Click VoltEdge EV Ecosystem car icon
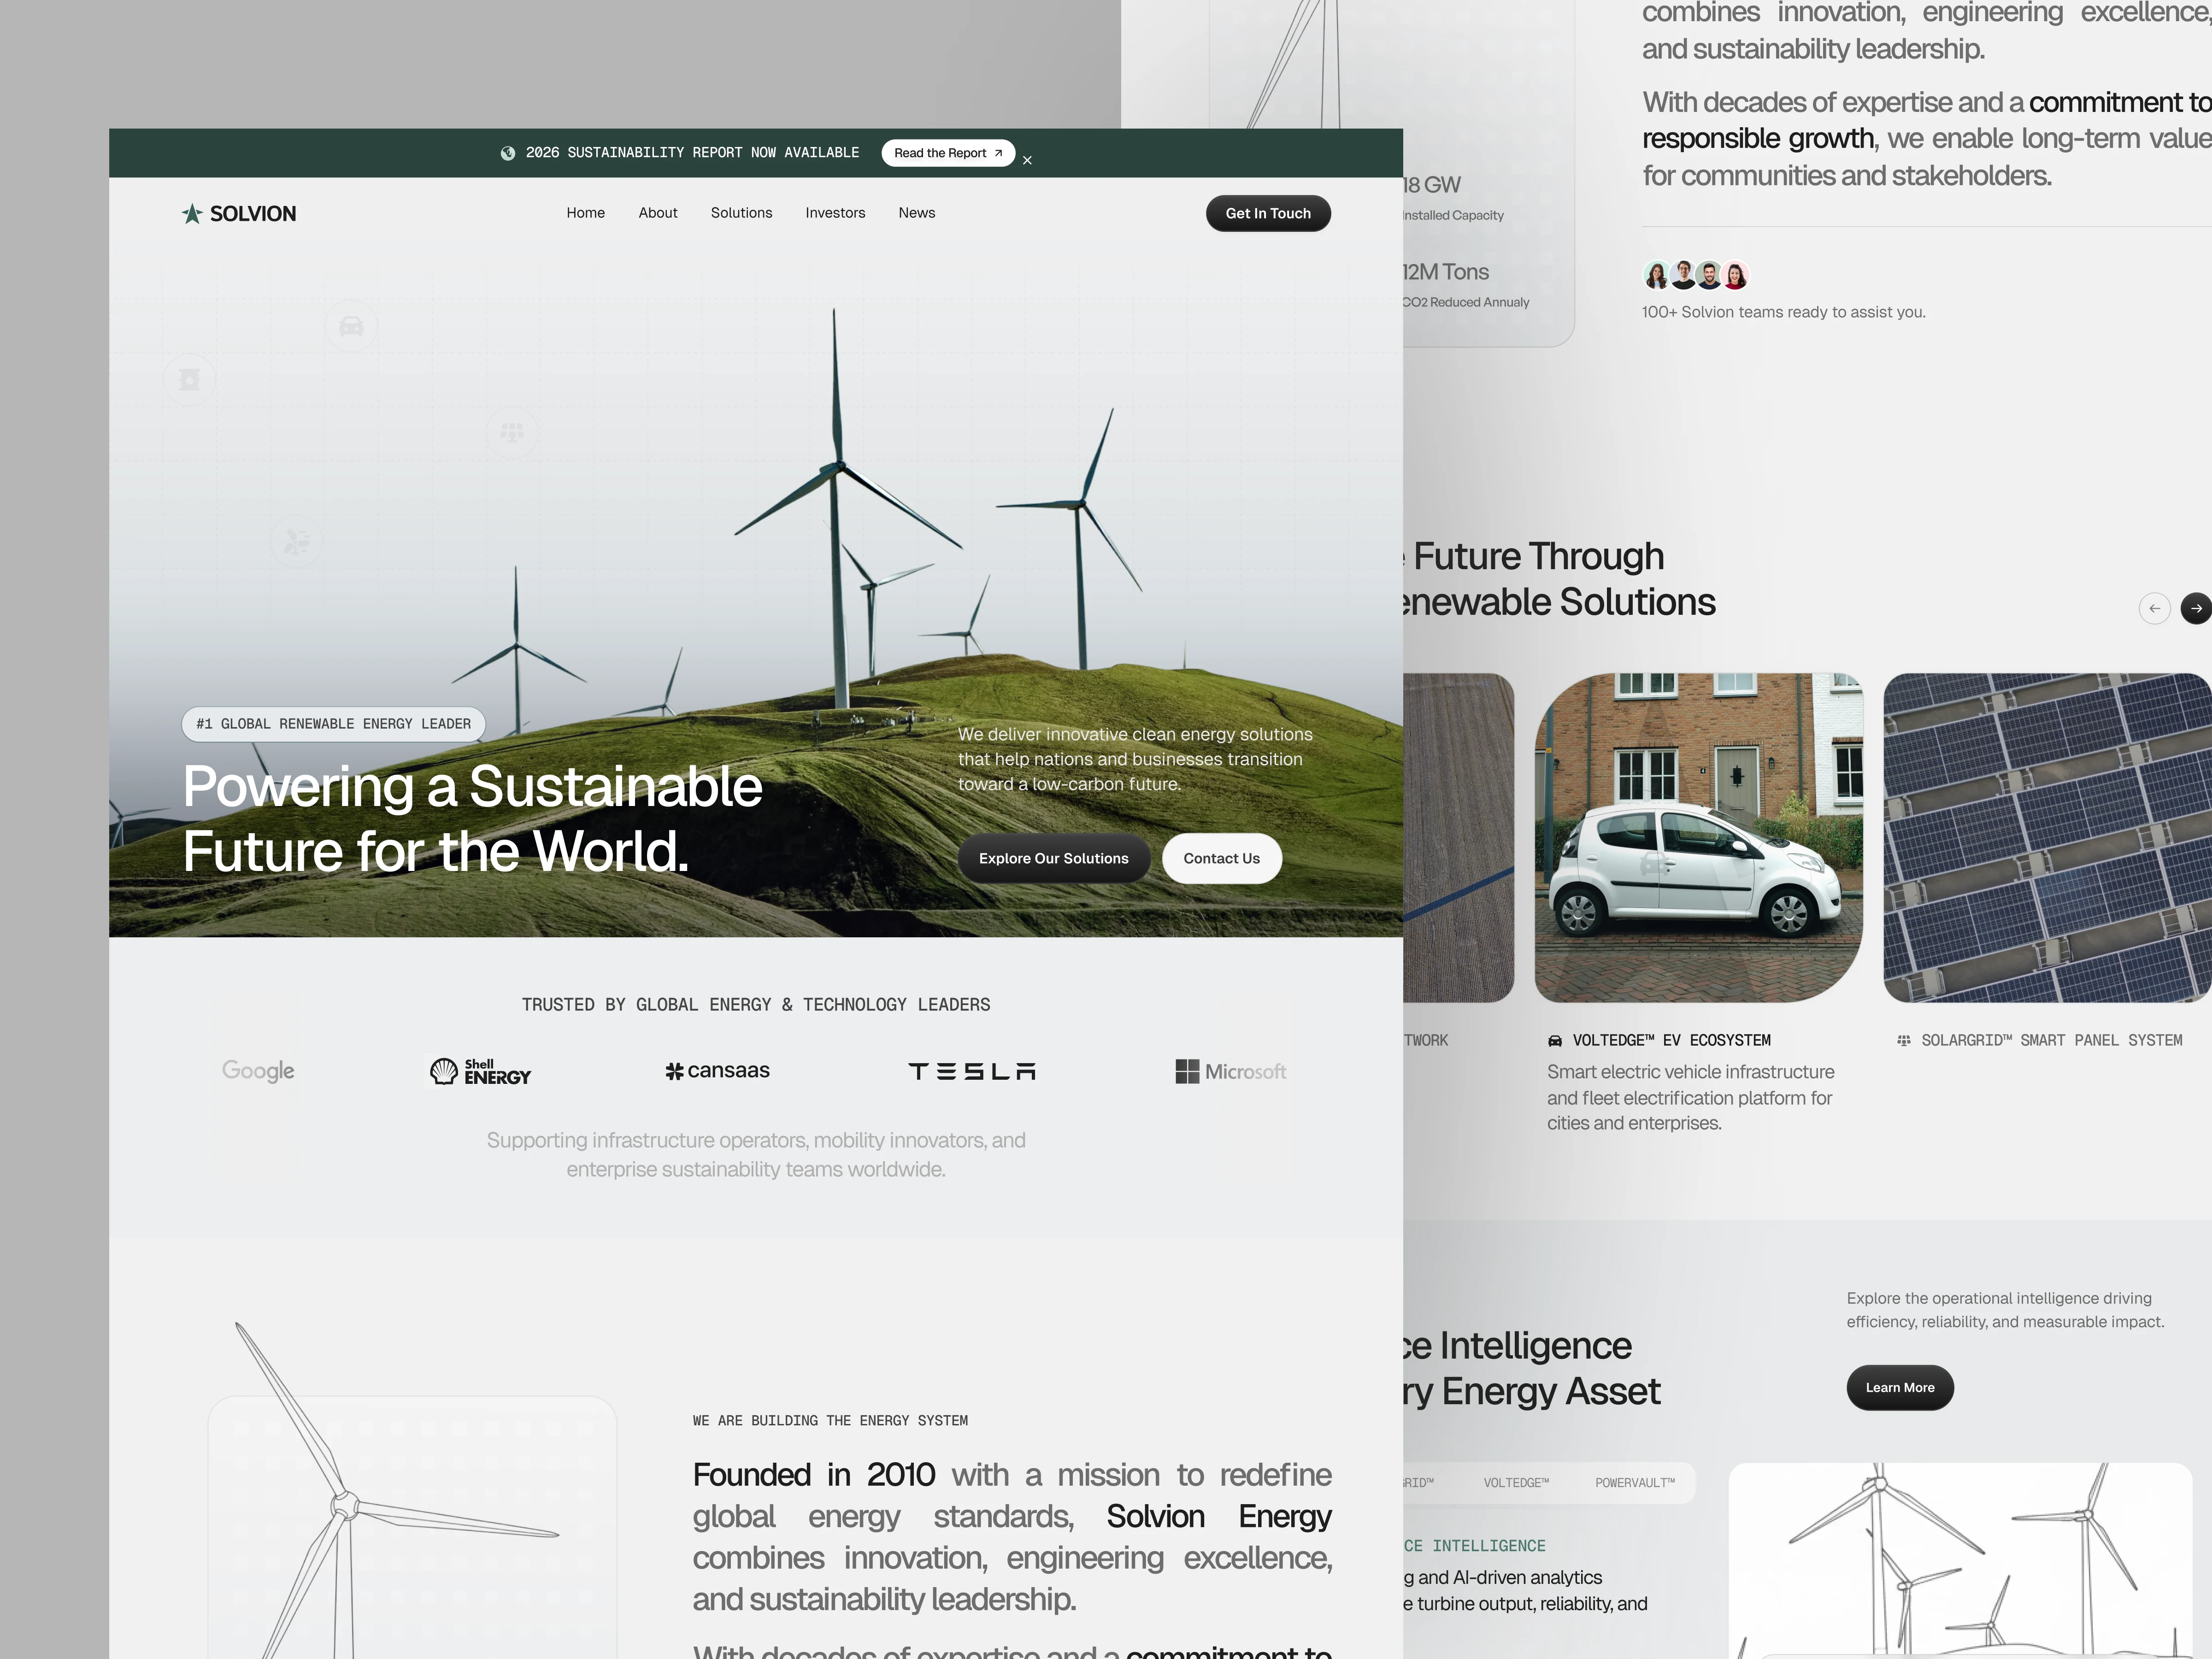 click(x=1555, y=1041)
